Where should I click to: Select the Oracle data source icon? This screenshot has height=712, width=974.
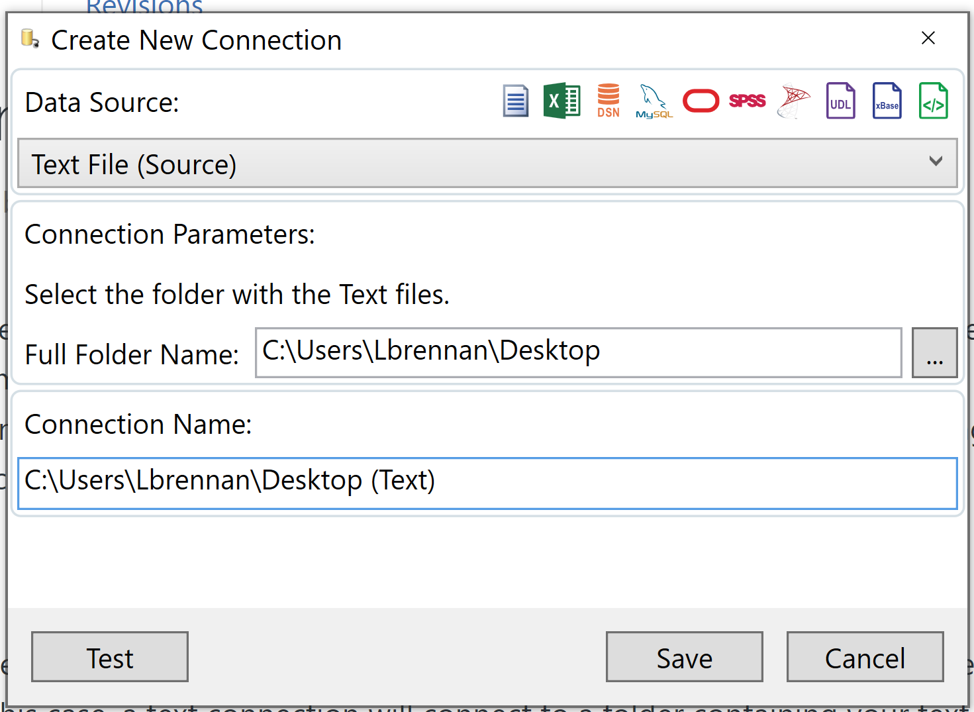701,100
